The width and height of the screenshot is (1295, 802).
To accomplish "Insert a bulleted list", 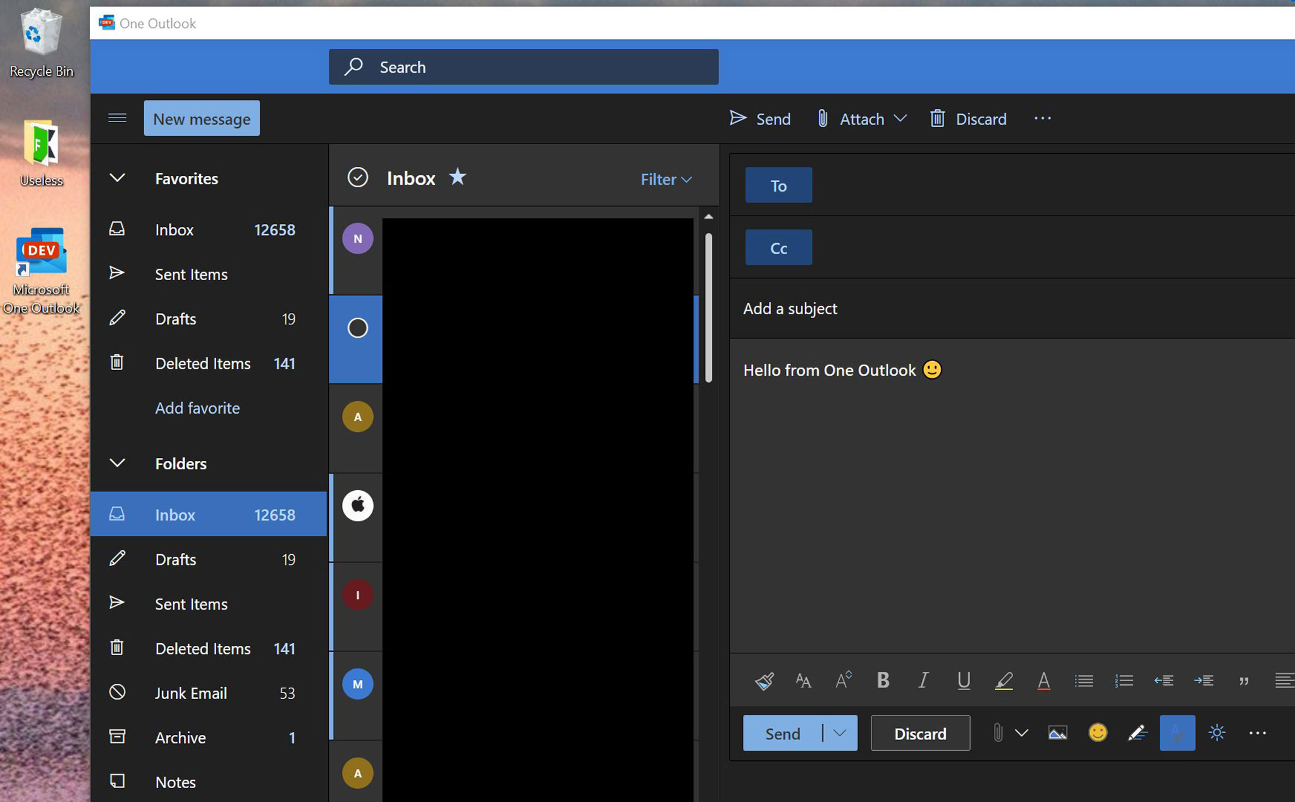I will click(1083, 681).
